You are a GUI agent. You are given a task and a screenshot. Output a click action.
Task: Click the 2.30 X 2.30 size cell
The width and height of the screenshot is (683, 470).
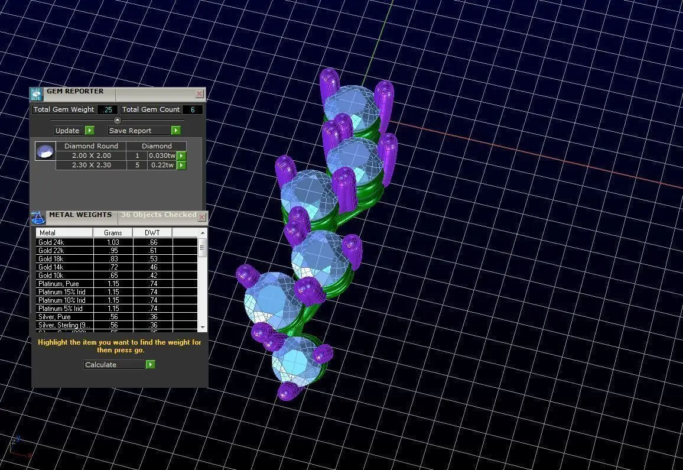[x=92, y=166]
